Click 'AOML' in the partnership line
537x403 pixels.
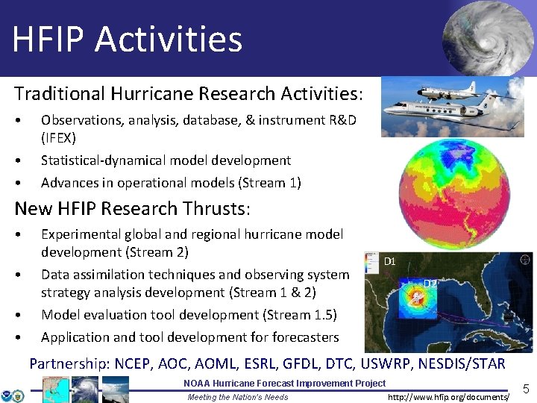(x=216, y=363)
